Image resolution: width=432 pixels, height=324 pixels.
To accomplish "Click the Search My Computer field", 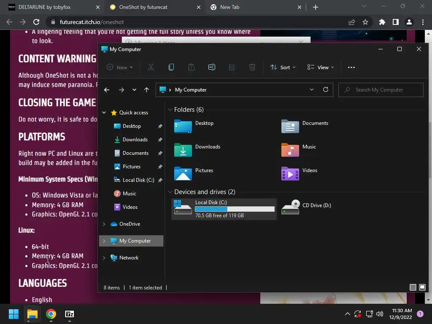I will tap(381, 90).
